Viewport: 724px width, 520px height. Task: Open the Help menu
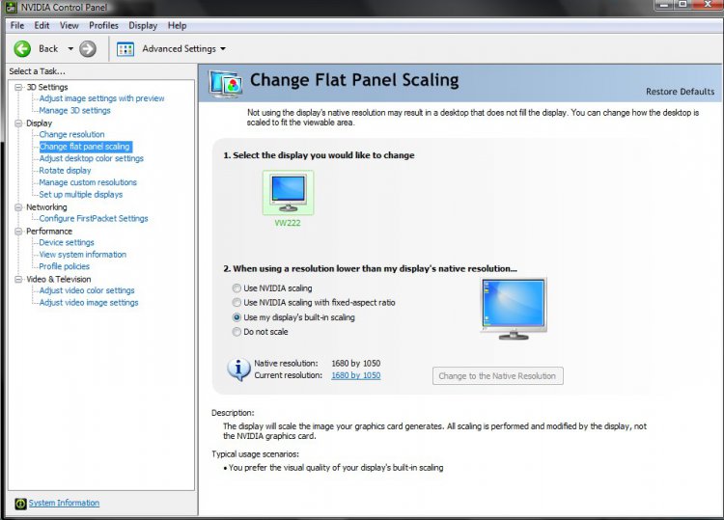(x=177, y=25)
